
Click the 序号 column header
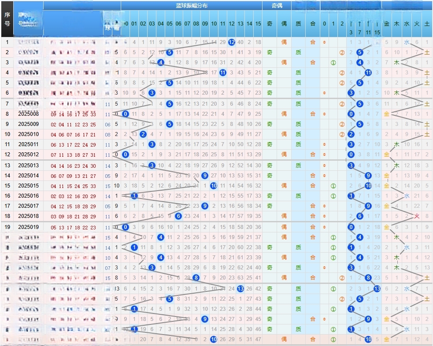click(7, 19)
